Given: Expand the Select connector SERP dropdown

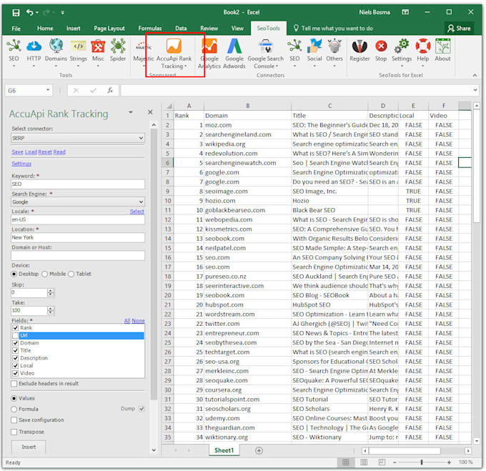Looking at the screenshot, I should tap(140, 138).
